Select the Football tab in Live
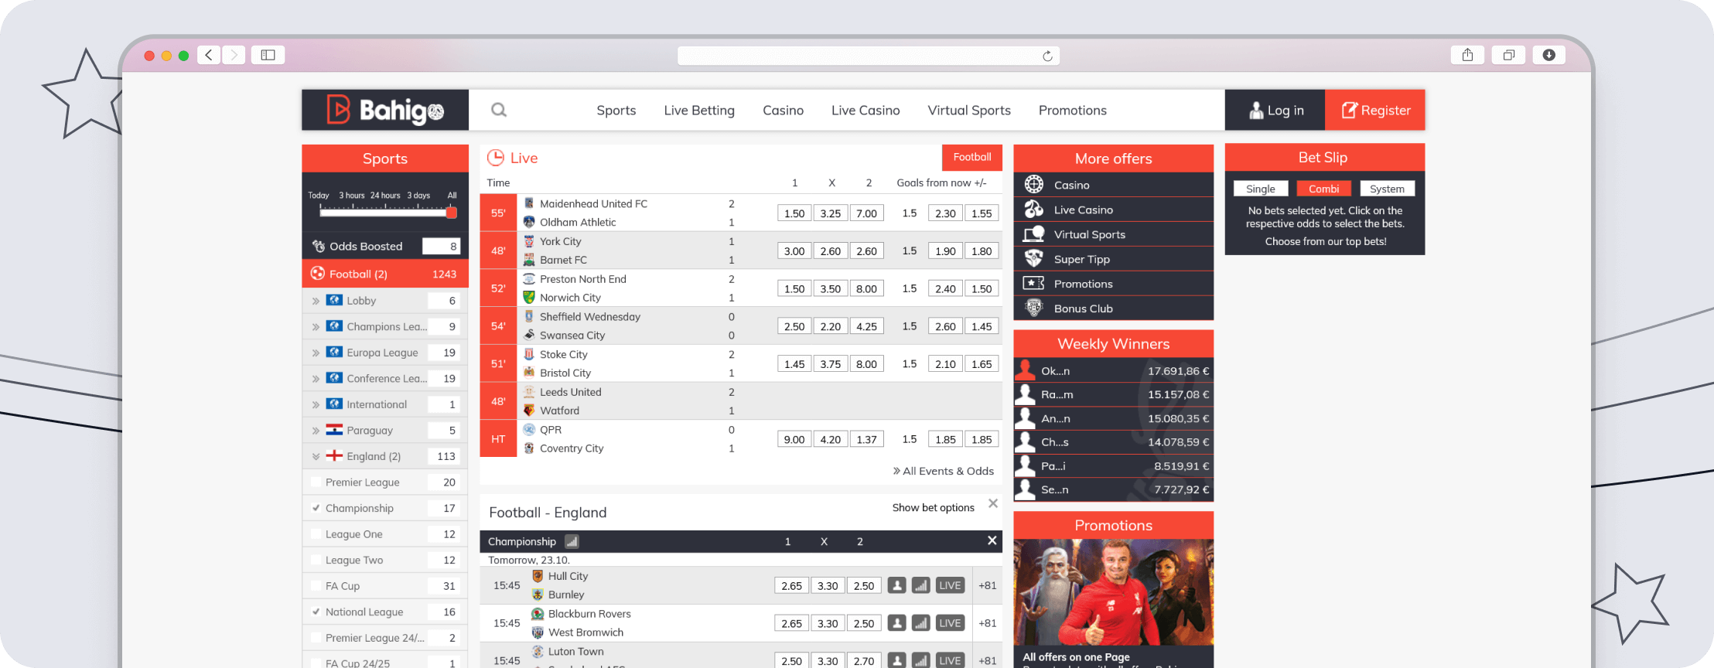This screenshot has width=1714, height=668. (x=972, y=157)
